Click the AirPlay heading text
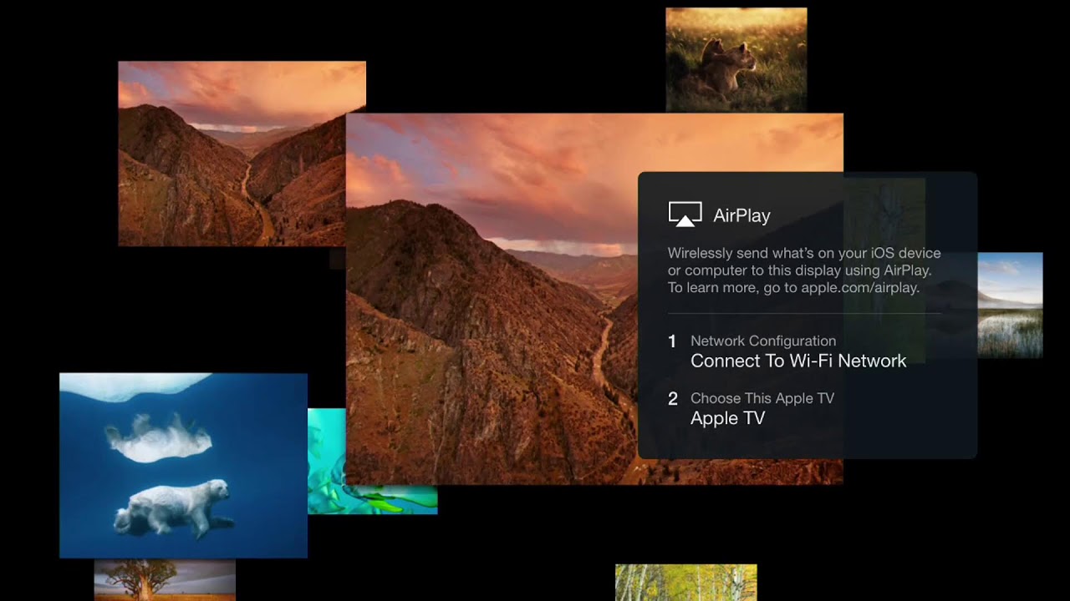This screenshot has height=601, width=1070. [x=741, y=215]
